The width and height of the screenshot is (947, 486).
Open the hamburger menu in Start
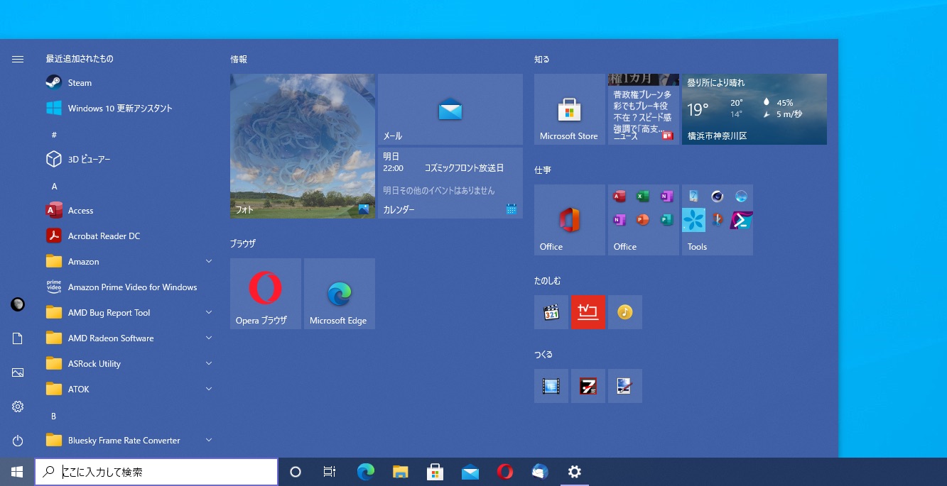point(18,59)
